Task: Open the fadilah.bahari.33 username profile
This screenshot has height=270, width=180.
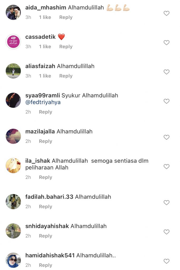Action: point(49,197)
